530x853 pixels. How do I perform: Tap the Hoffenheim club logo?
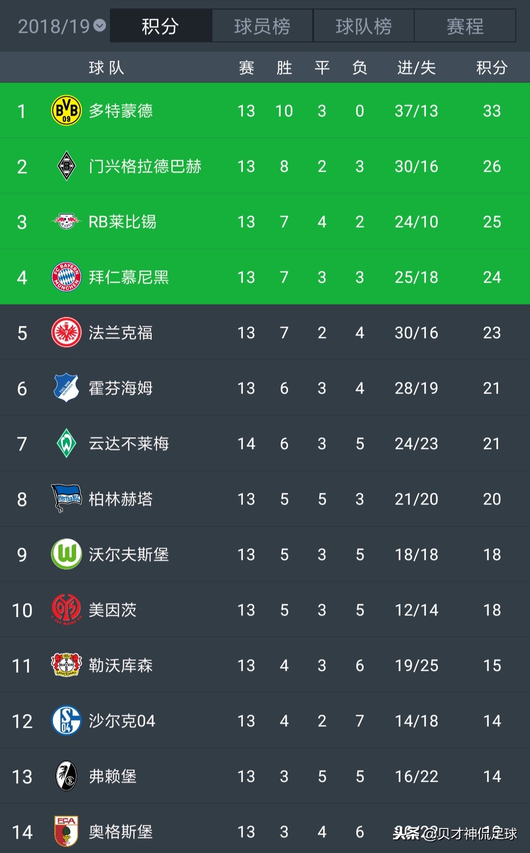tap(66, 388)
